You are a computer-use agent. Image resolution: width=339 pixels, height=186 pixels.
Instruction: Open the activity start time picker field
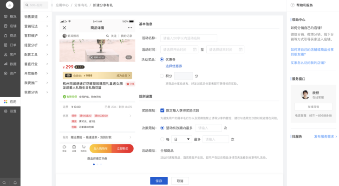point(179,50)
